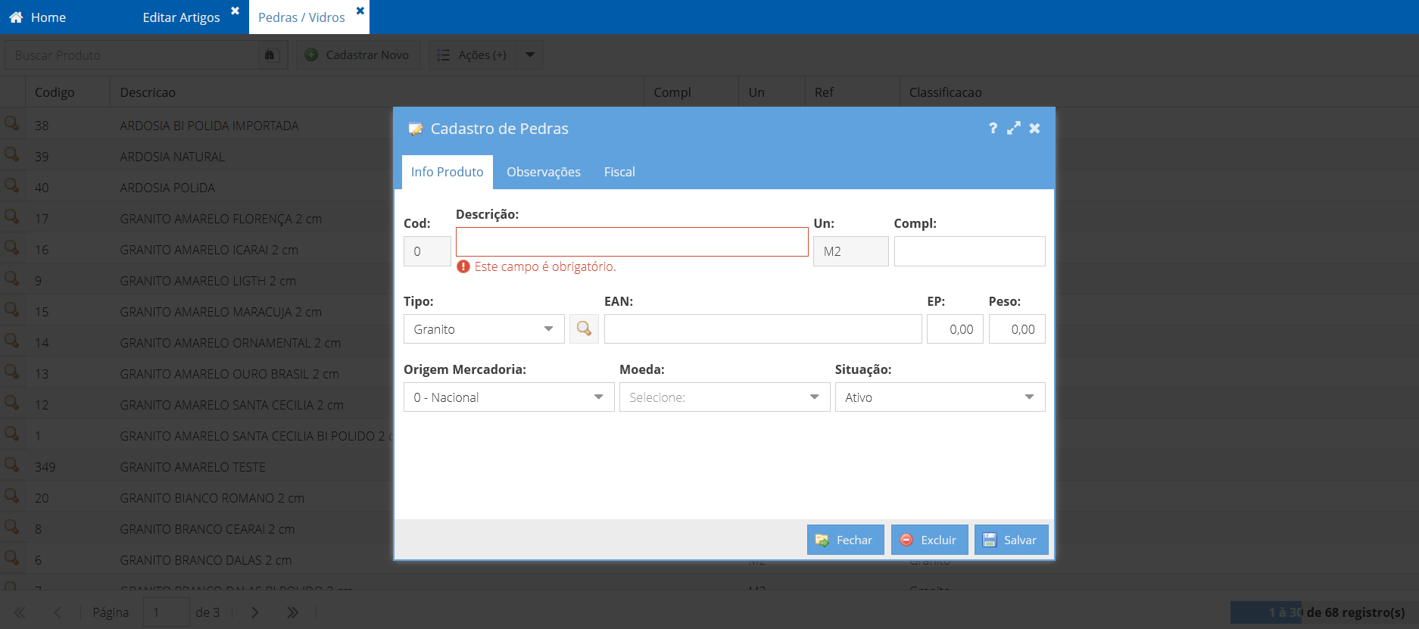Switch to the Editar Artigos tab
1419x629 pixels.
click(x=182, y=17)
